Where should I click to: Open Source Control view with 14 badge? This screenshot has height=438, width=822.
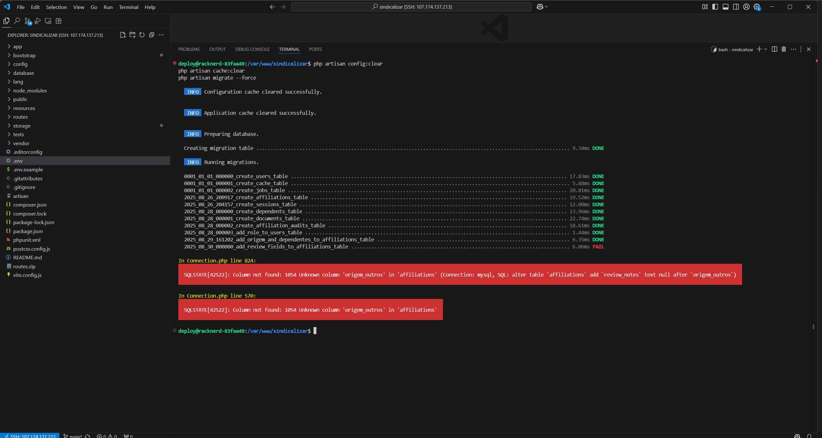click(x=27, y=21)
